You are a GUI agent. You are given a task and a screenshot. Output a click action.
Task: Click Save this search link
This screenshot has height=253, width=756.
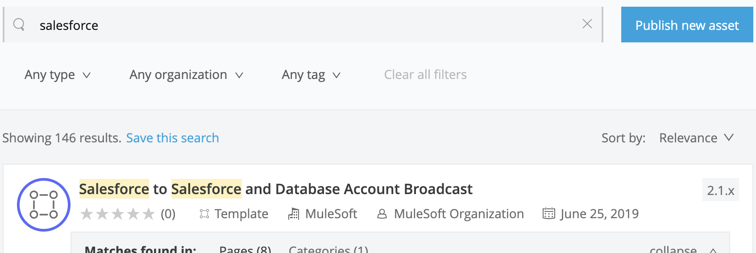[x=172, y=138]
